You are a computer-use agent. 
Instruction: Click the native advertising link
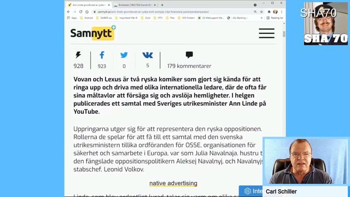(x=173, y=183)
